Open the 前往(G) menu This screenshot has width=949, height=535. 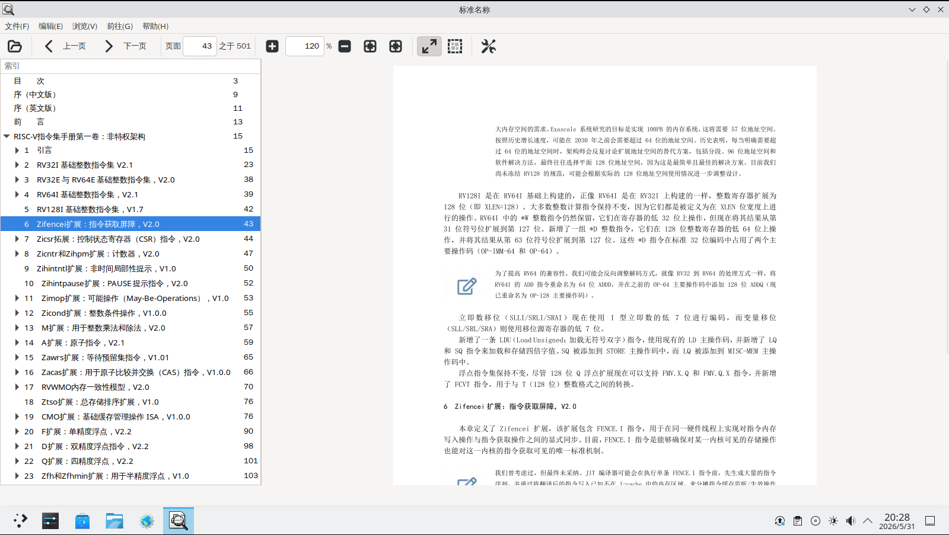click(x=120, y=26)
